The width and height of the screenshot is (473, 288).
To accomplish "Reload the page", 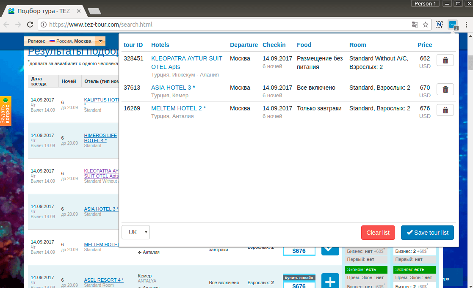I will 30,25.
